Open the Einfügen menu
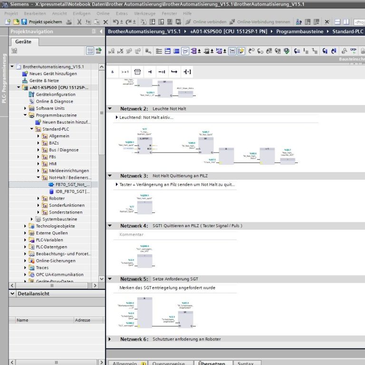The image size is (365, 365). click(81, 13)
